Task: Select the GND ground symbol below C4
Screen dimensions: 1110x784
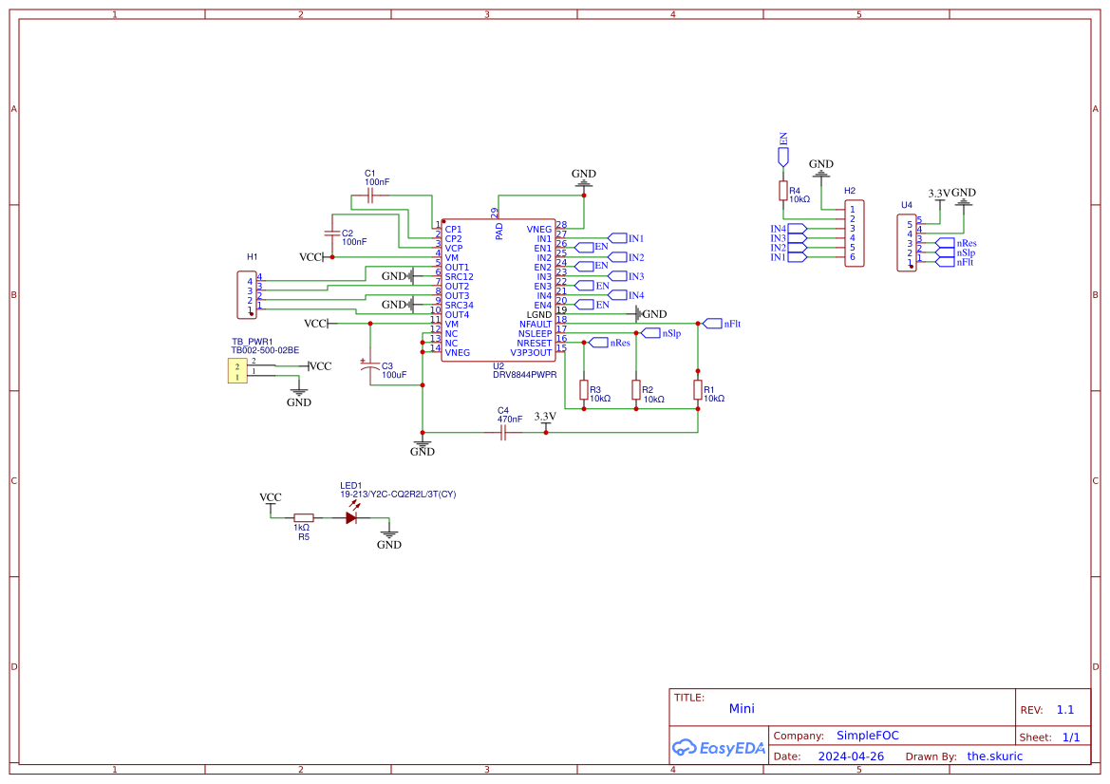Action: (422, 444)
